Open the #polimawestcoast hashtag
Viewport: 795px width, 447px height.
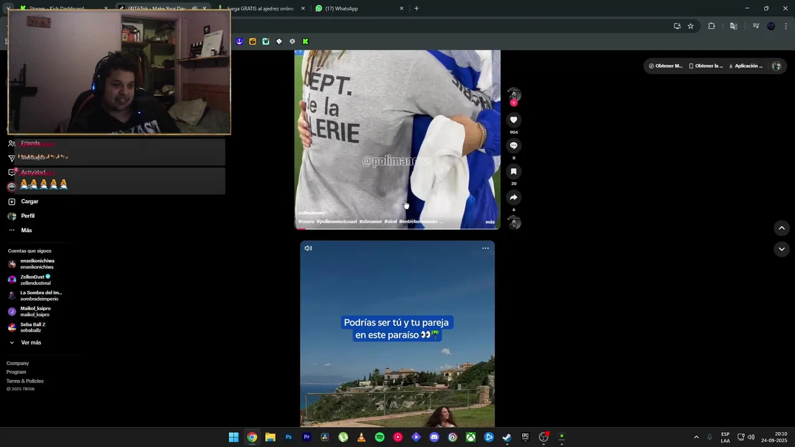click(337, 222)
